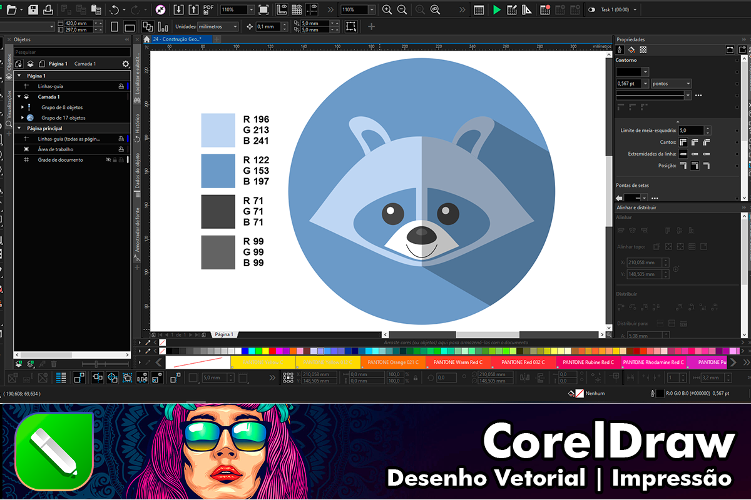Screen dimensions: 751x500
Task: Click the nudge distance 0,1 mm field
Action: tap(268, 27)
